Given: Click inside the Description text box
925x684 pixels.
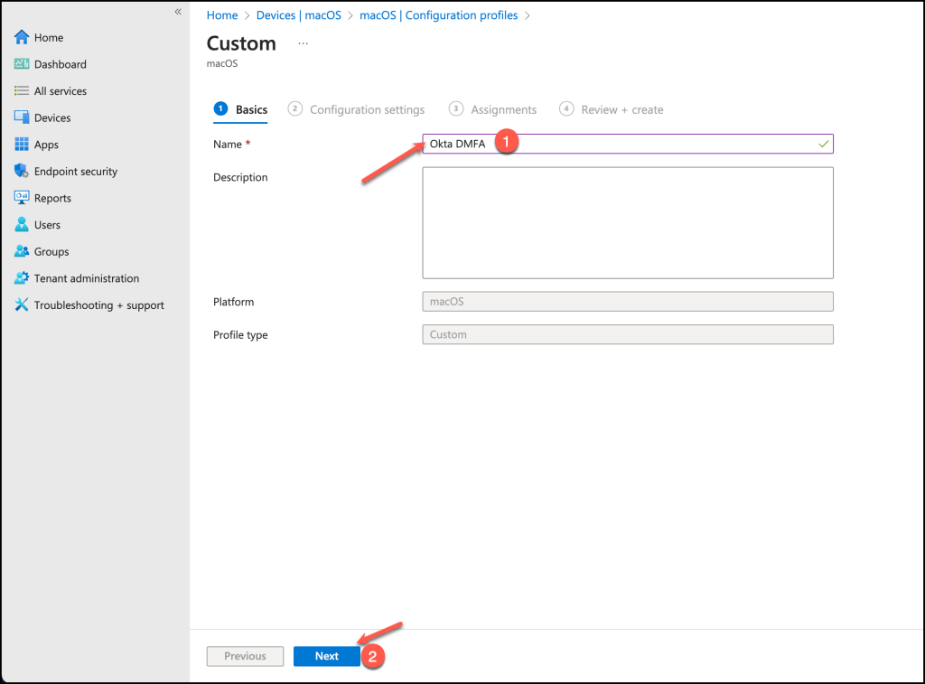Looking at the screenshot, I should pos(627,222).
